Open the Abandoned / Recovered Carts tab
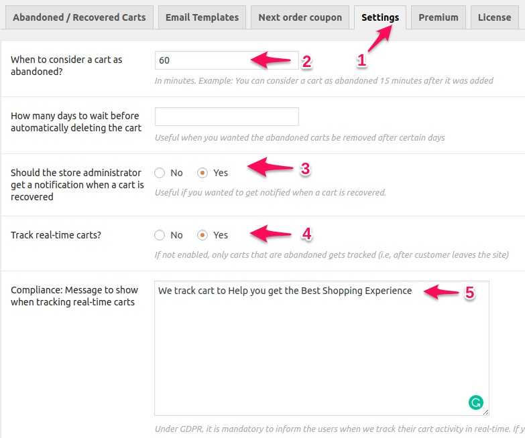 pos(79,17)
